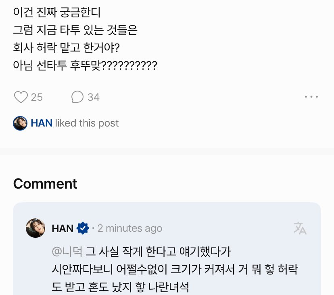Click the '2 minutes ago' timestamp
Screen dimensions: 334x295
[x=129, y=229]
